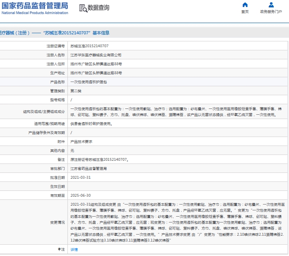Click the 生产地址 label
The image size is (289, 256).
tap(57, 73)
